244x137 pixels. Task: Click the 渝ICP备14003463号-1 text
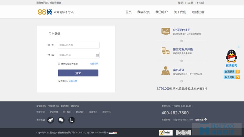point(97,133)
